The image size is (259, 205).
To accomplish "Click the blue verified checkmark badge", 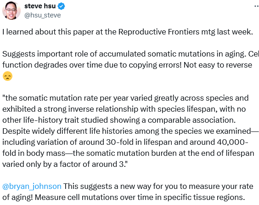I will pos(61,6).
